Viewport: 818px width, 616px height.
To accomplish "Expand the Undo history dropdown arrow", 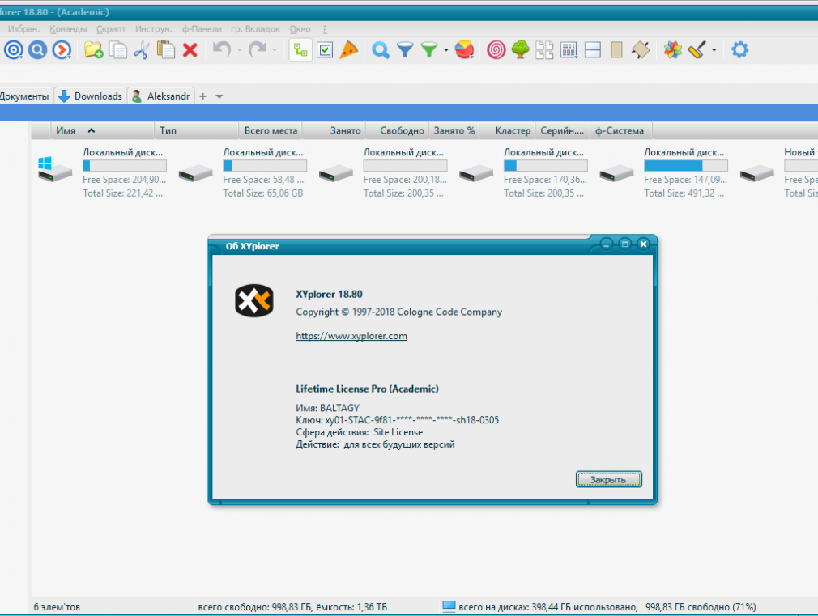I will click(239, 51).
